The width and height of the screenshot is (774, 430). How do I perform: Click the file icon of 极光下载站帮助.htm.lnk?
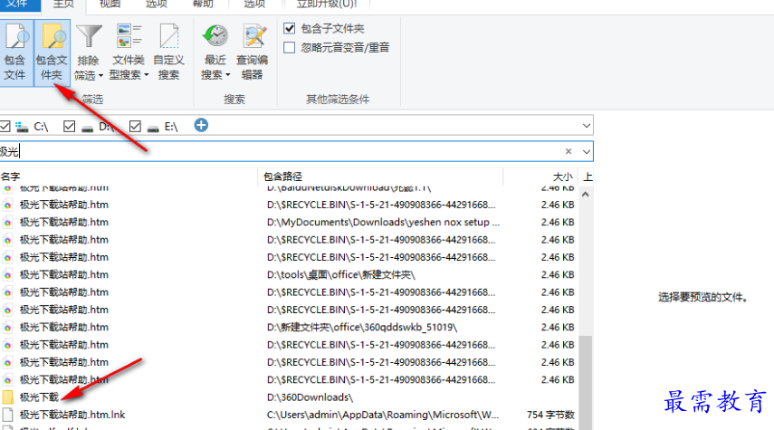(7, 415)
